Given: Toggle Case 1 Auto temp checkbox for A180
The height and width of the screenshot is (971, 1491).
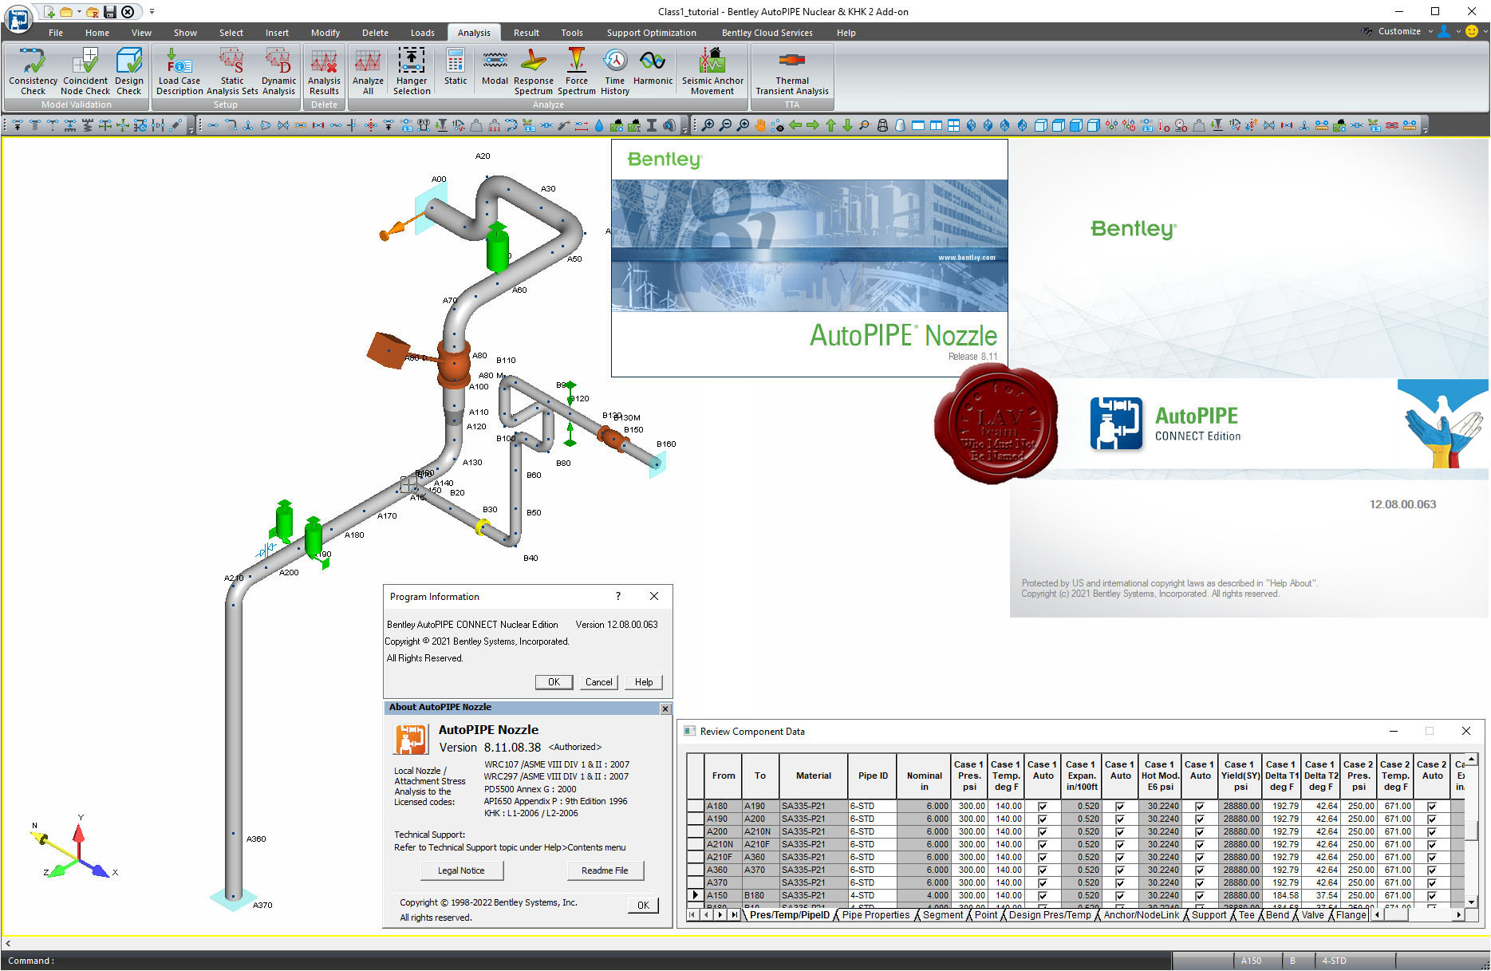Looking at the screenshot, I should 1042,807.
